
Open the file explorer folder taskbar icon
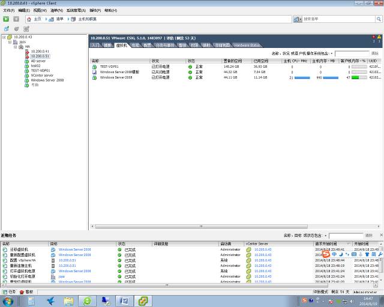[69, 301]
